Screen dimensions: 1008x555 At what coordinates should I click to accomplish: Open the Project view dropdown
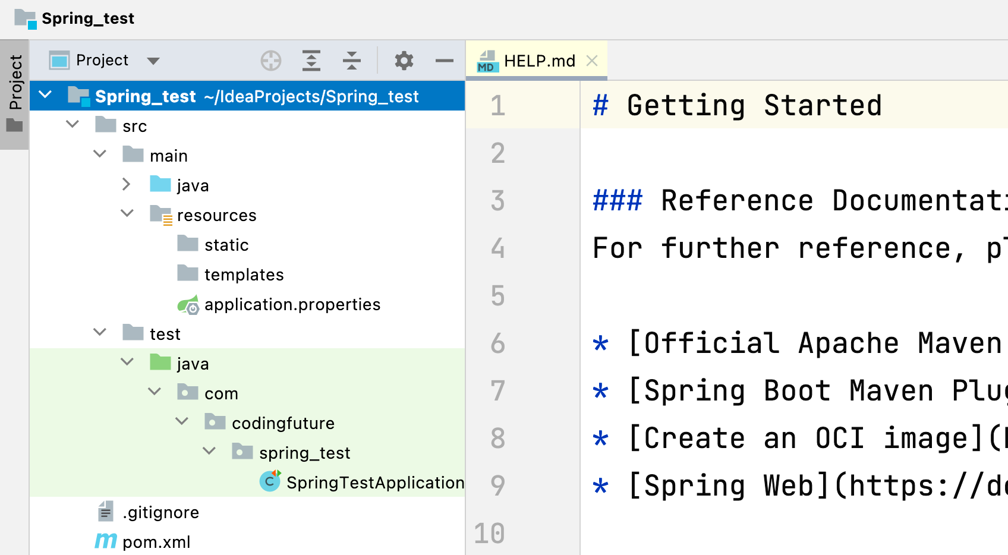point(153,61)
